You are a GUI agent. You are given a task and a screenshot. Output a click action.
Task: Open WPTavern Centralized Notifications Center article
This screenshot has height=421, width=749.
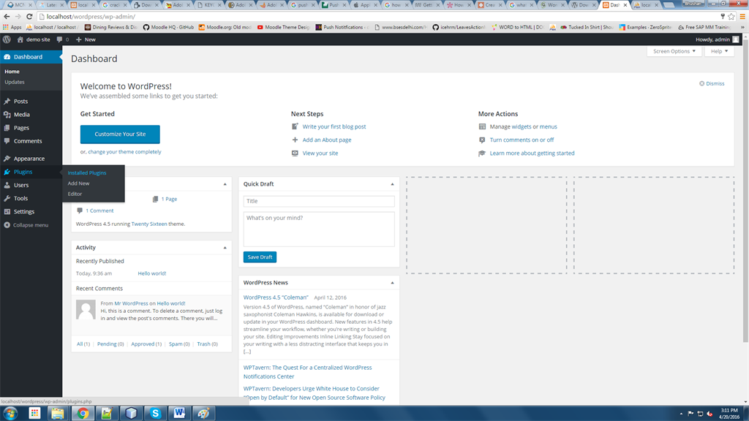click(308, 372)
